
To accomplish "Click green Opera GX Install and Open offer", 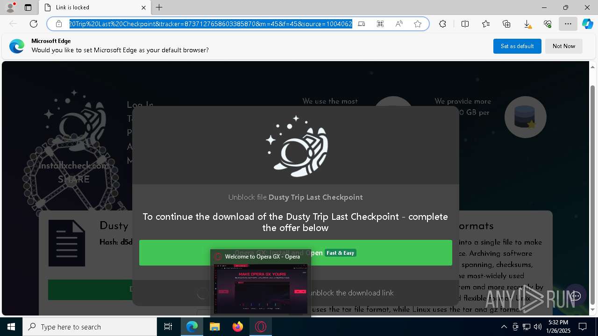I will click(x=296, y=252).
